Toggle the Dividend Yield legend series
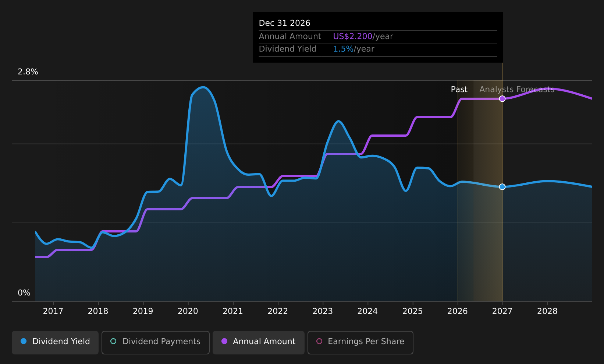The image size is (604, 364). point(55,342)
